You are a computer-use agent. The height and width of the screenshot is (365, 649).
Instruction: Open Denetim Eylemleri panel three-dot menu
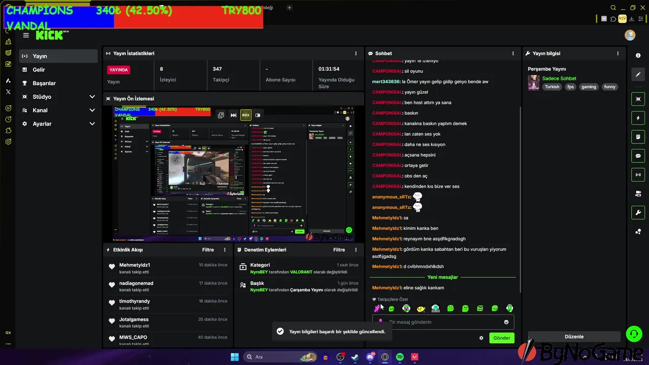pyautogui.click(x=356, y=250)
